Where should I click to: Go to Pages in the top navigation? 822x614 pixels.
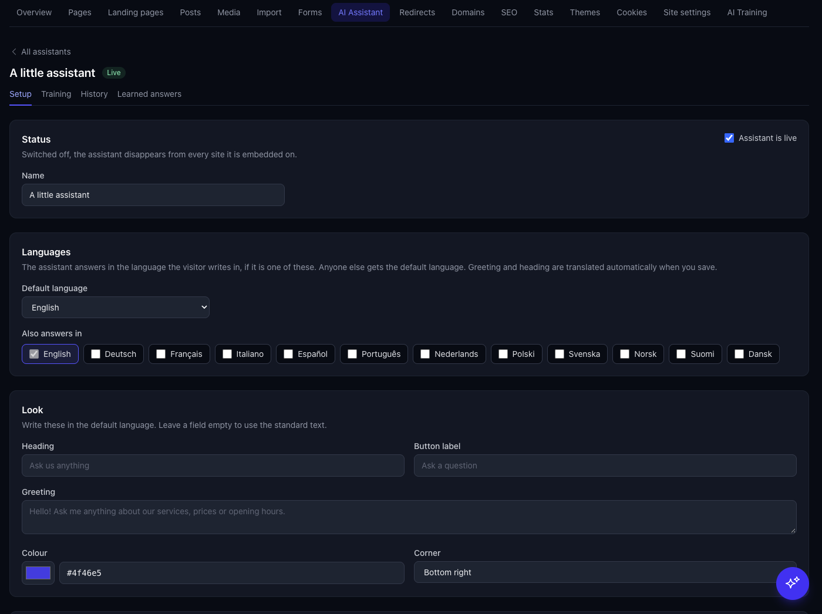pos(80,12)
